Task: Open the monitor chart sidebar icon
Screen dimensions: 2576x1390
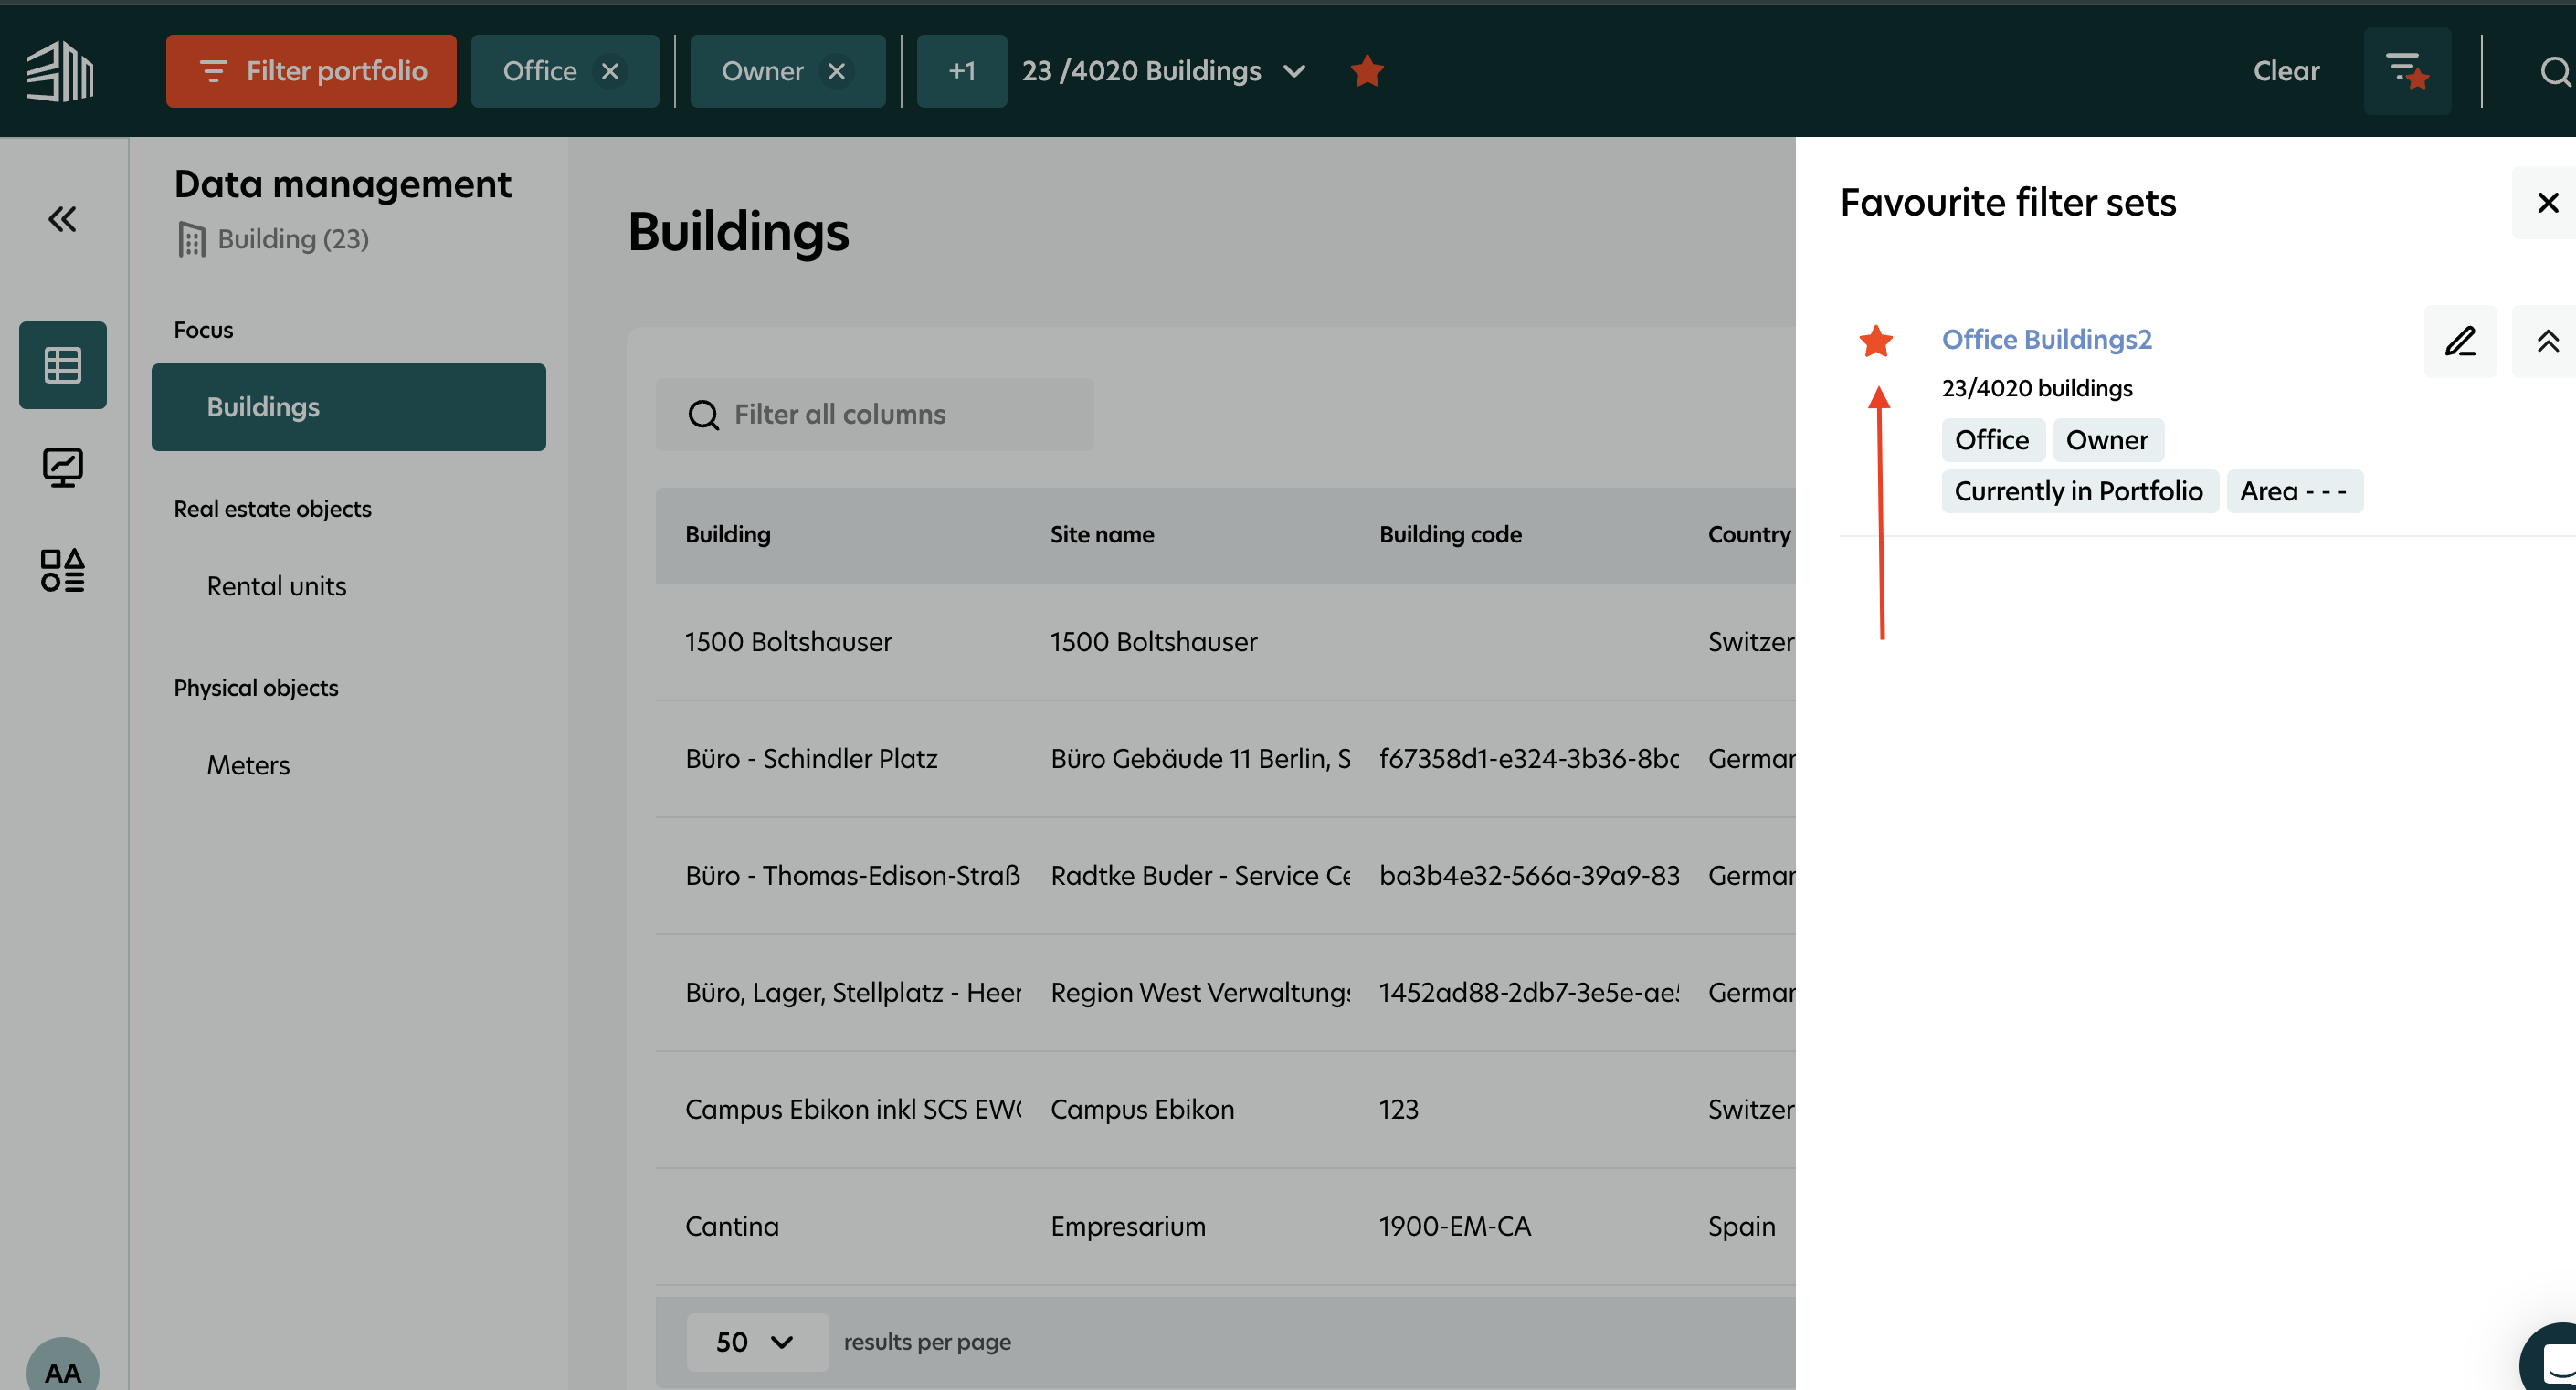Action: (x=63, y=467)
